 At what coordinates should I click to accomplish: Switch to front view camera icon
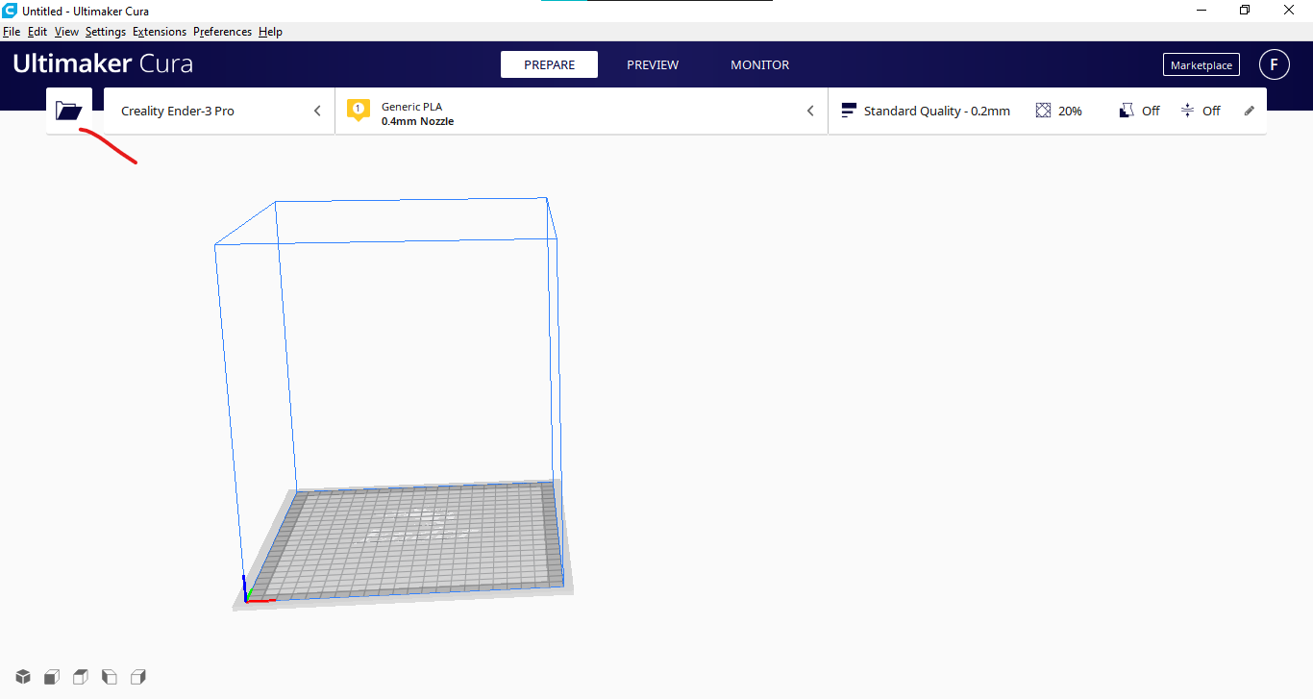click(52, 677)
